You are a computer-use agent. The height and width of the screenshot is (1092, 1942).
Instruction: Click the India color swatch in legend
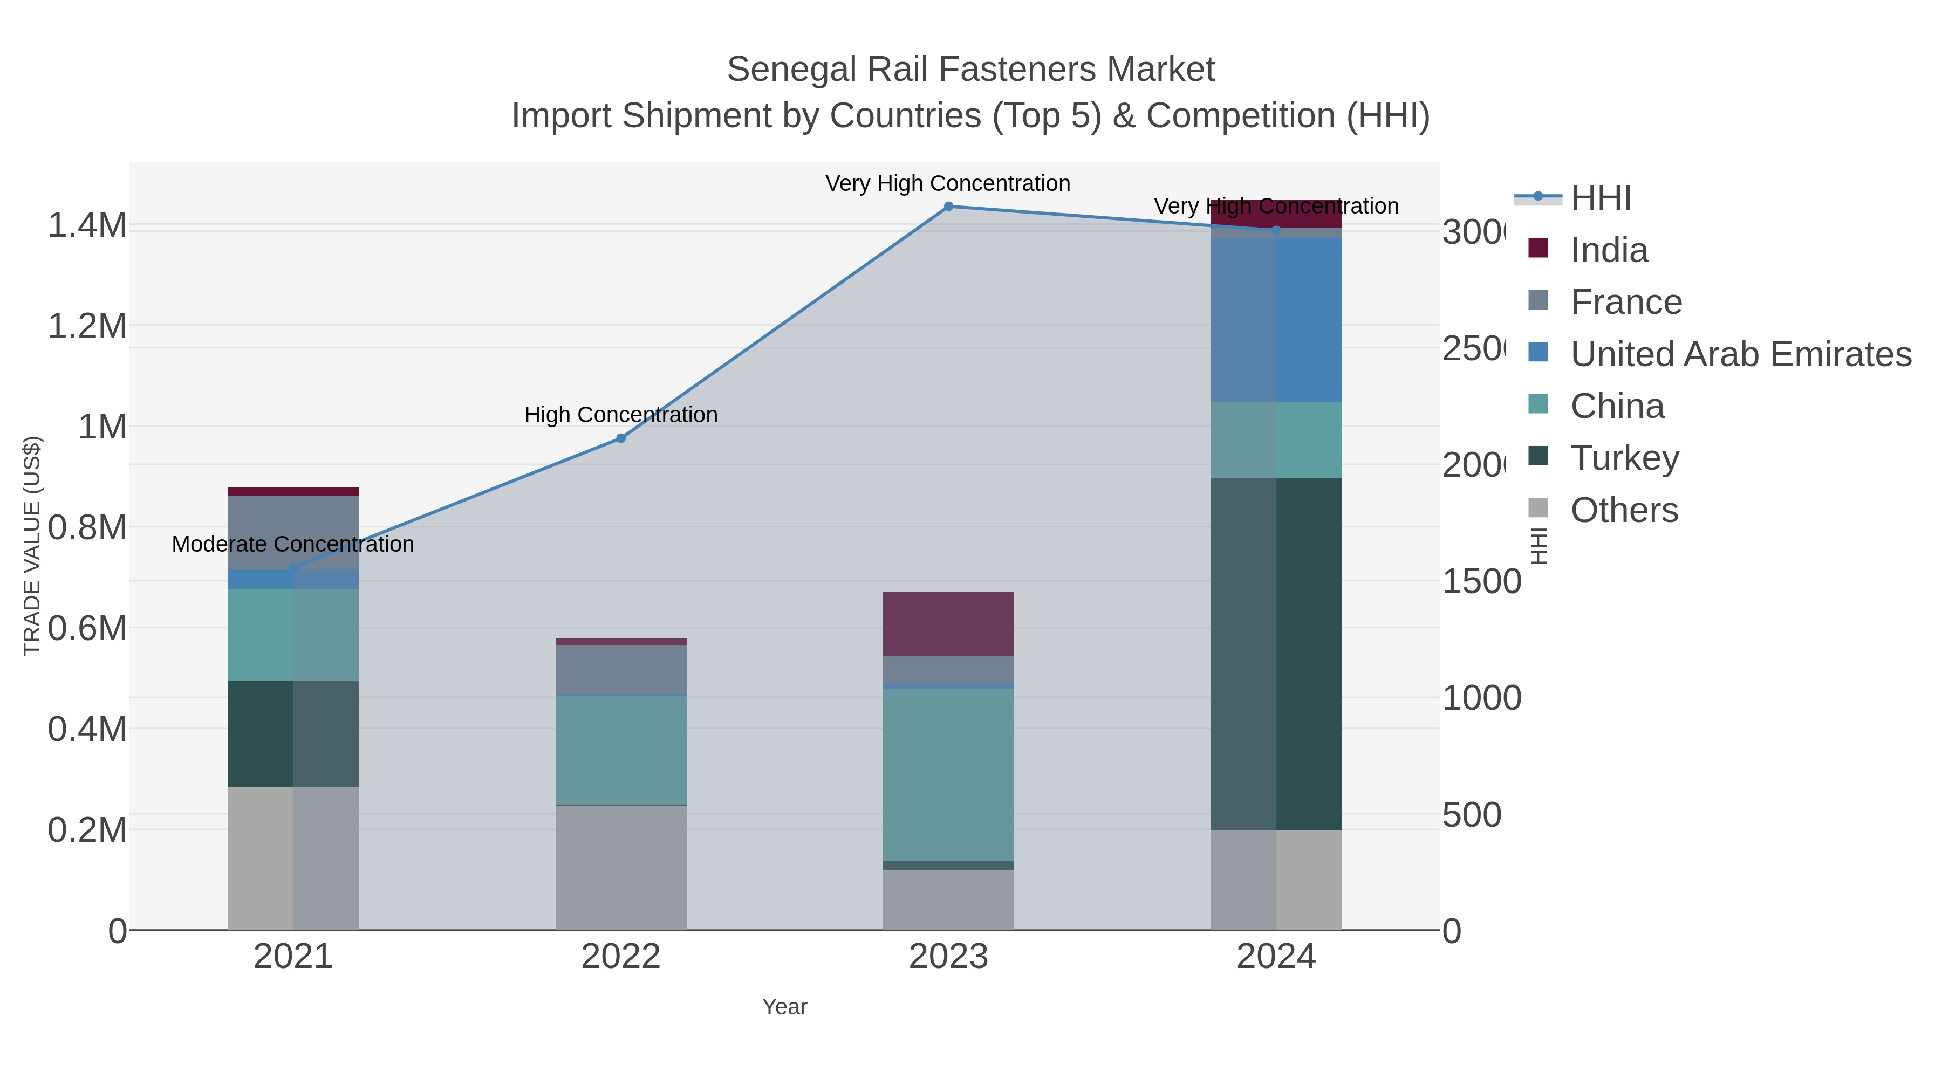coord(1538,248)
